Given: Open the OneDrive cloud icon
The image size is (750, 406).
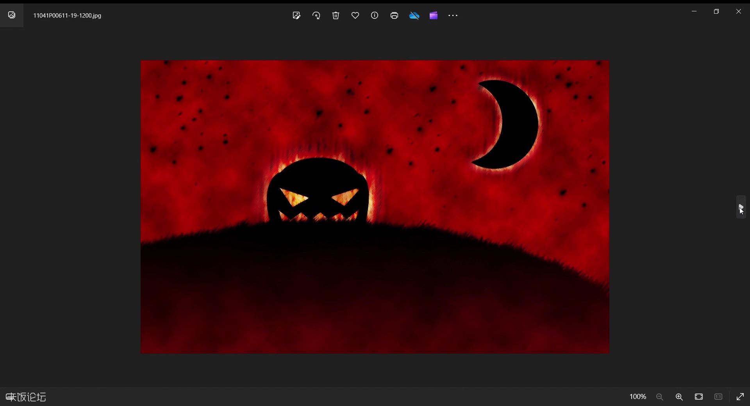Looking at the screenshot, I should coord(414,16).
